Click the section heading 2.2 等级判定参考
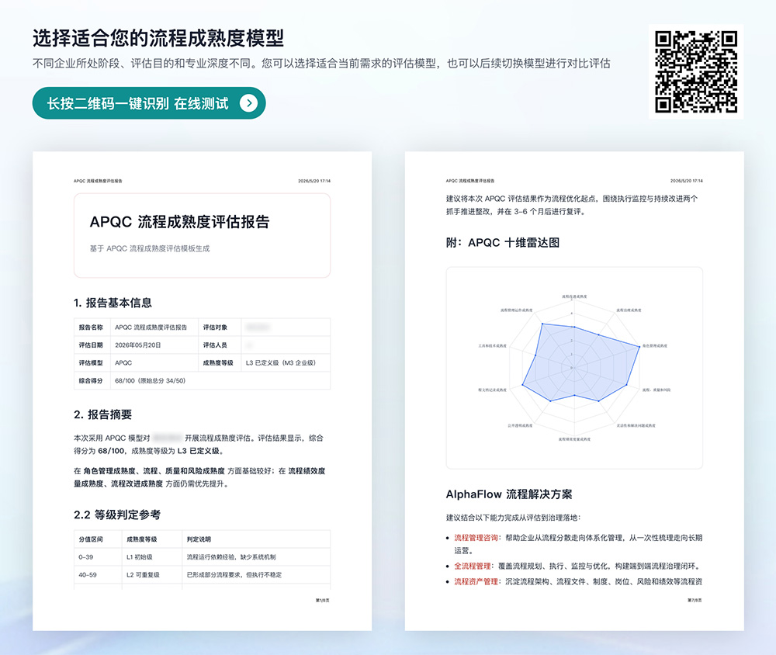The image size is (776, 655). point(117,515)
